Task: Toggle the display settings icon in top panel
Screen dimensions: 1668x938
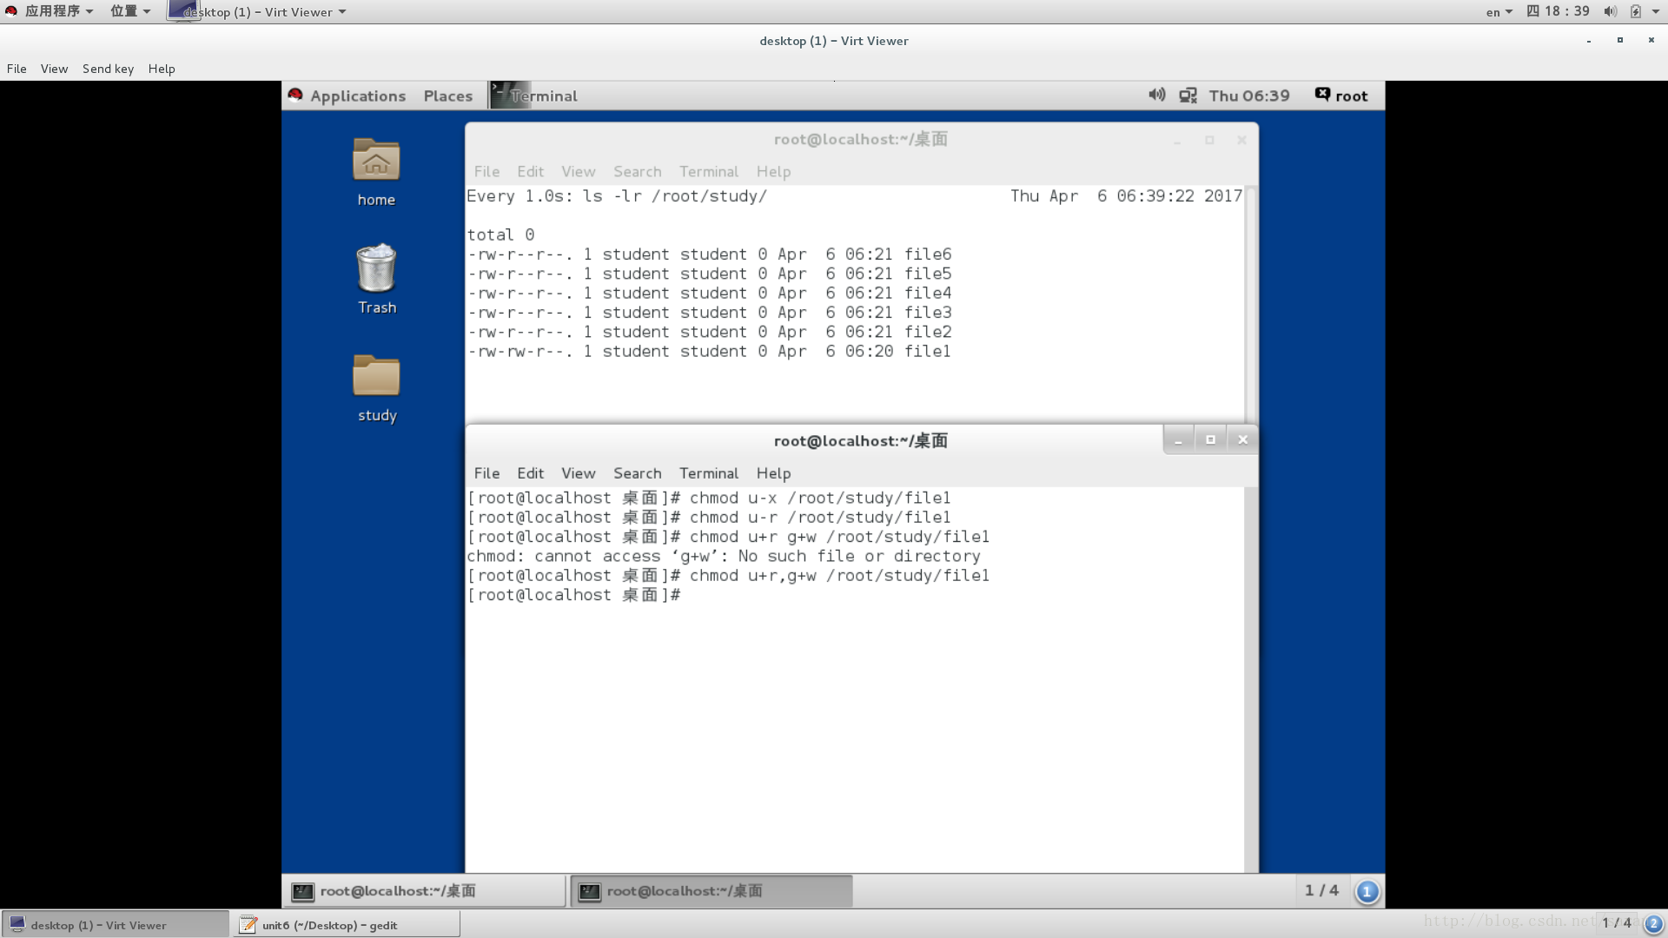Action: point(1188,95)
